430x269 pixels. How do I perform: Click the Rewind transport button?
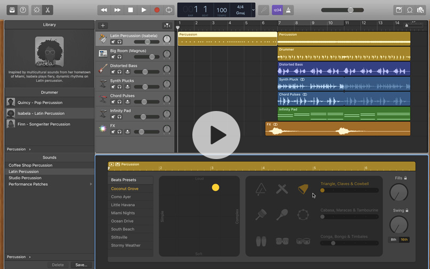click(104, 10)
